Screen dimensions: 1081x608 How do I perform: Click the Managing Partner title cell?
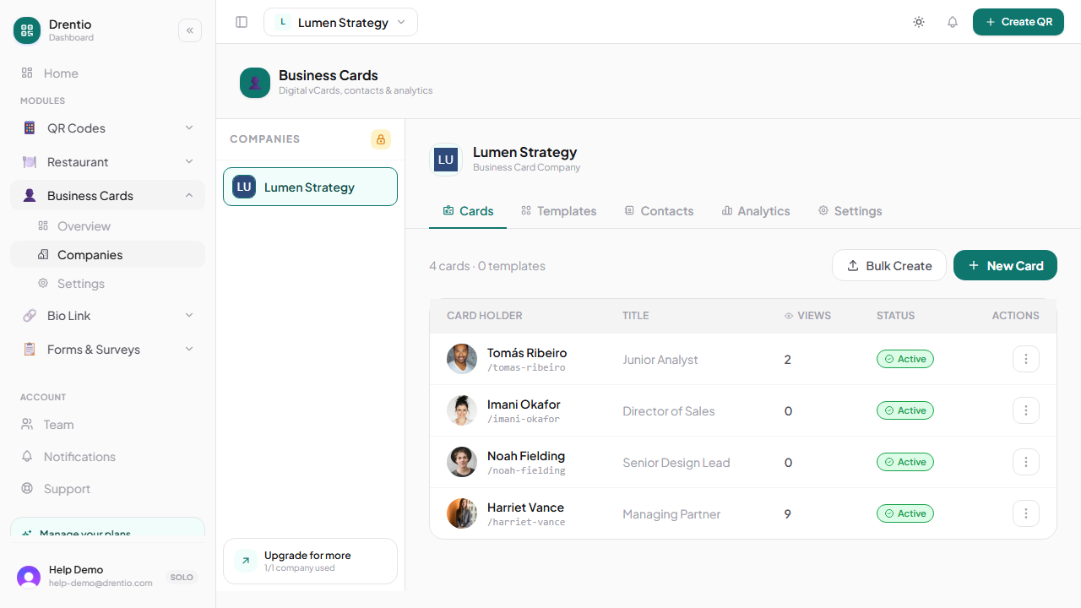click(671, 514)
